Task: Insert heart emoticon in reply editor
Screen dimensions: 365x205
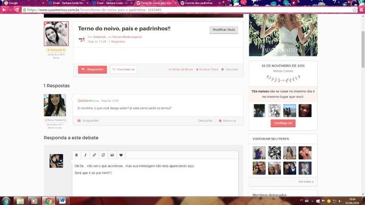Action: click(121, 155)
